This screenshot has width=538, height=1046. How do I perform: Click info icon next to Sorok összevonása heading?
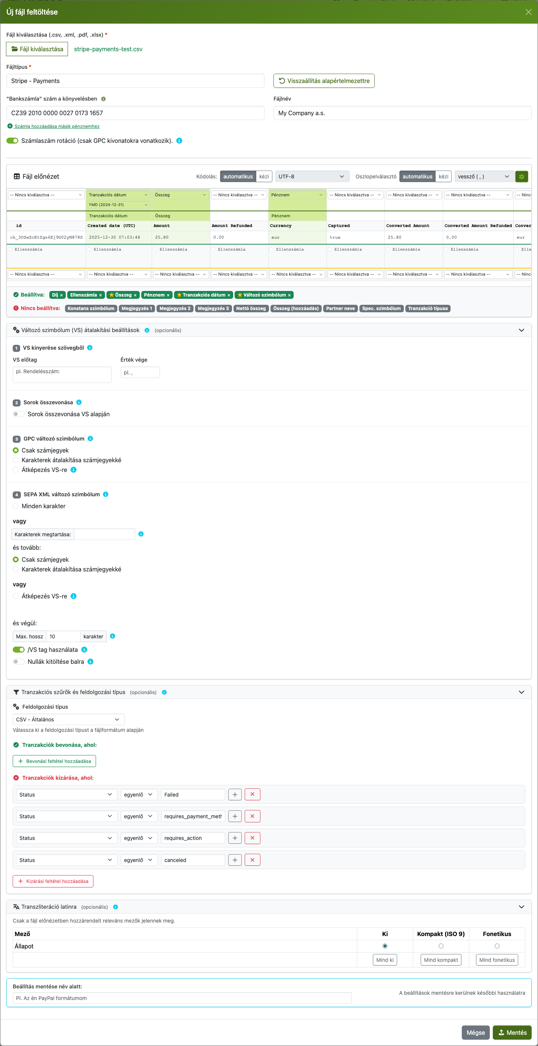coord(79,402)
